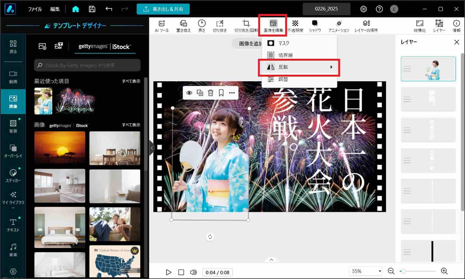This screenshot has width=465, height=279.
Task: Expand the timeline with up chevron
Action: (271, 260)
